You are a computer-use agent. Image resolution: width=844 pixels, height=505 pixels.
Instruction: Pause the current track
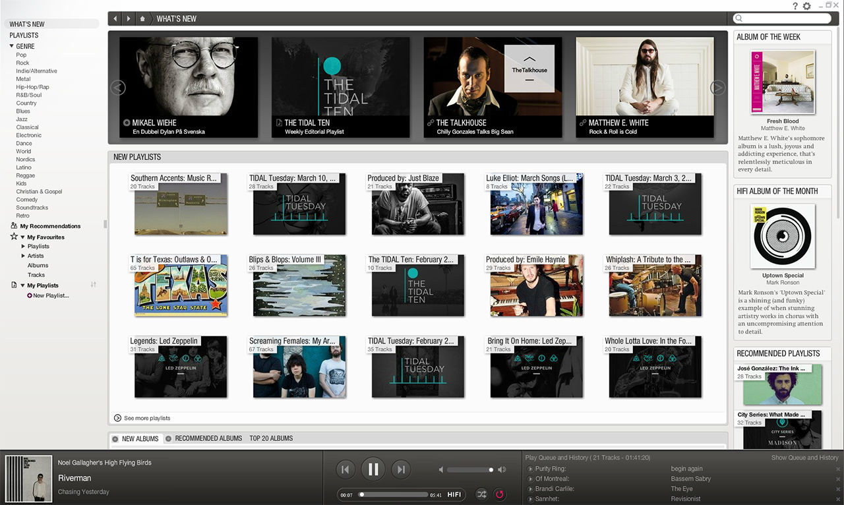[x=373, y=469]
